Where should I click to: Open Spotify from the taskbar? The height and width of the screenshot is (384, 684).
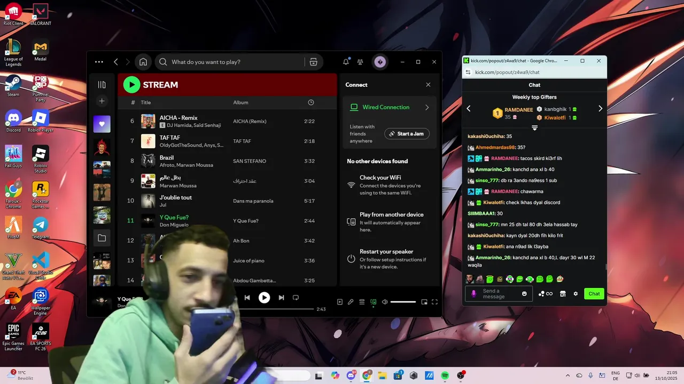pyautogui.click(x=445, y=375)
